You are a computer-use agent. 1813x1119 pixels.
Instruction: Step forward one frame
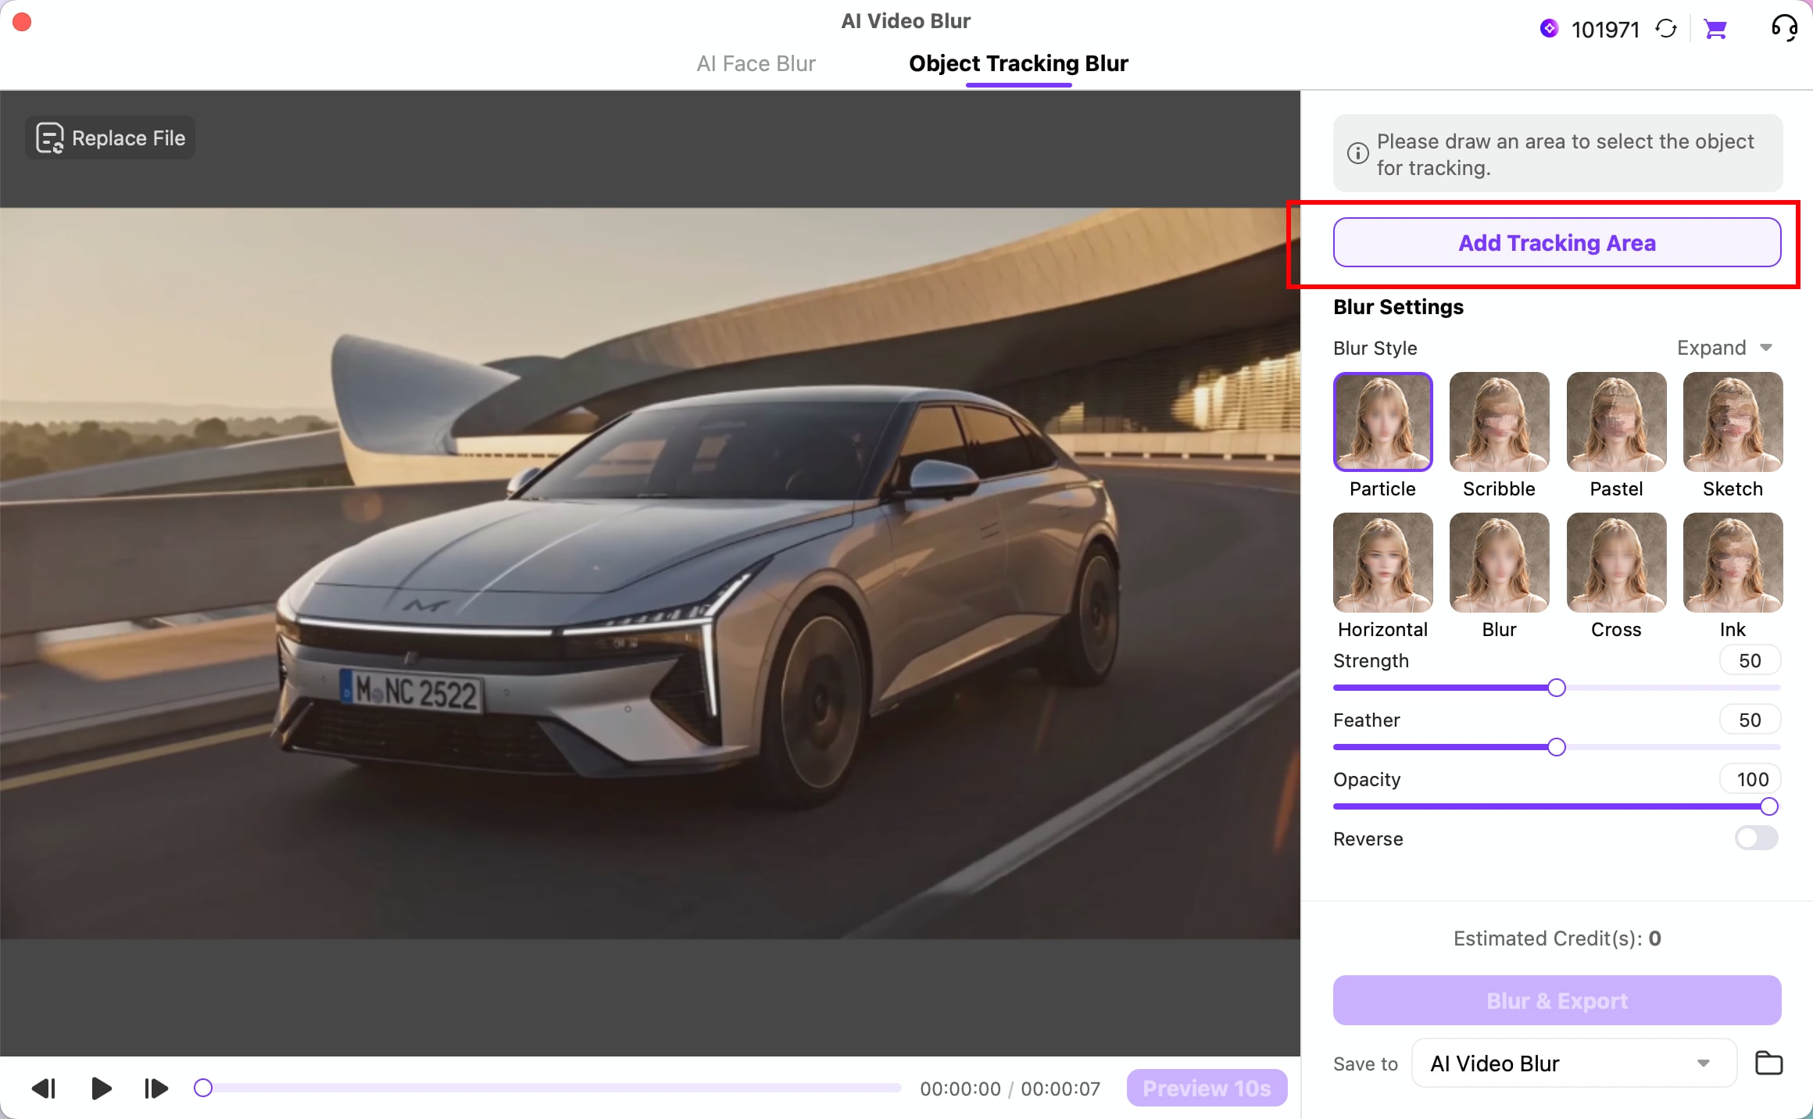click(x=156, y=1088)
